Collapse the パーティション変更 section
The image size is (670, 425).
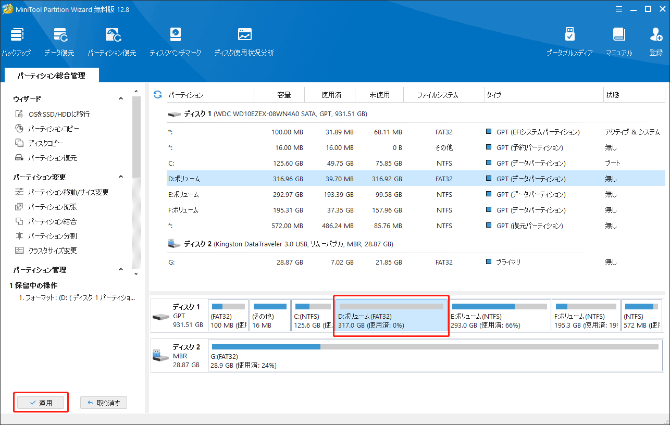(x=120, y=176)
